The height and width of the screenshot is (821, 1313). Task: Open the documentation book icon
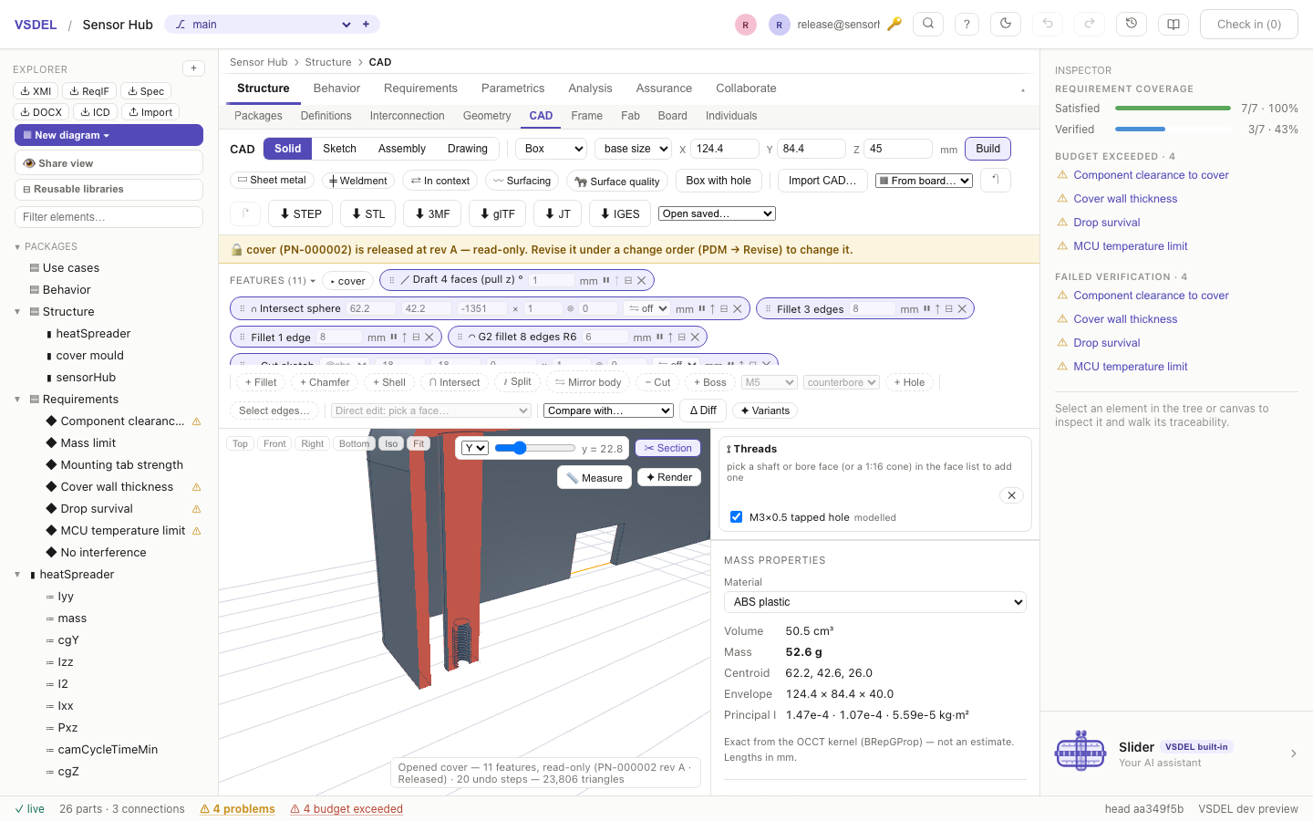1173,25
